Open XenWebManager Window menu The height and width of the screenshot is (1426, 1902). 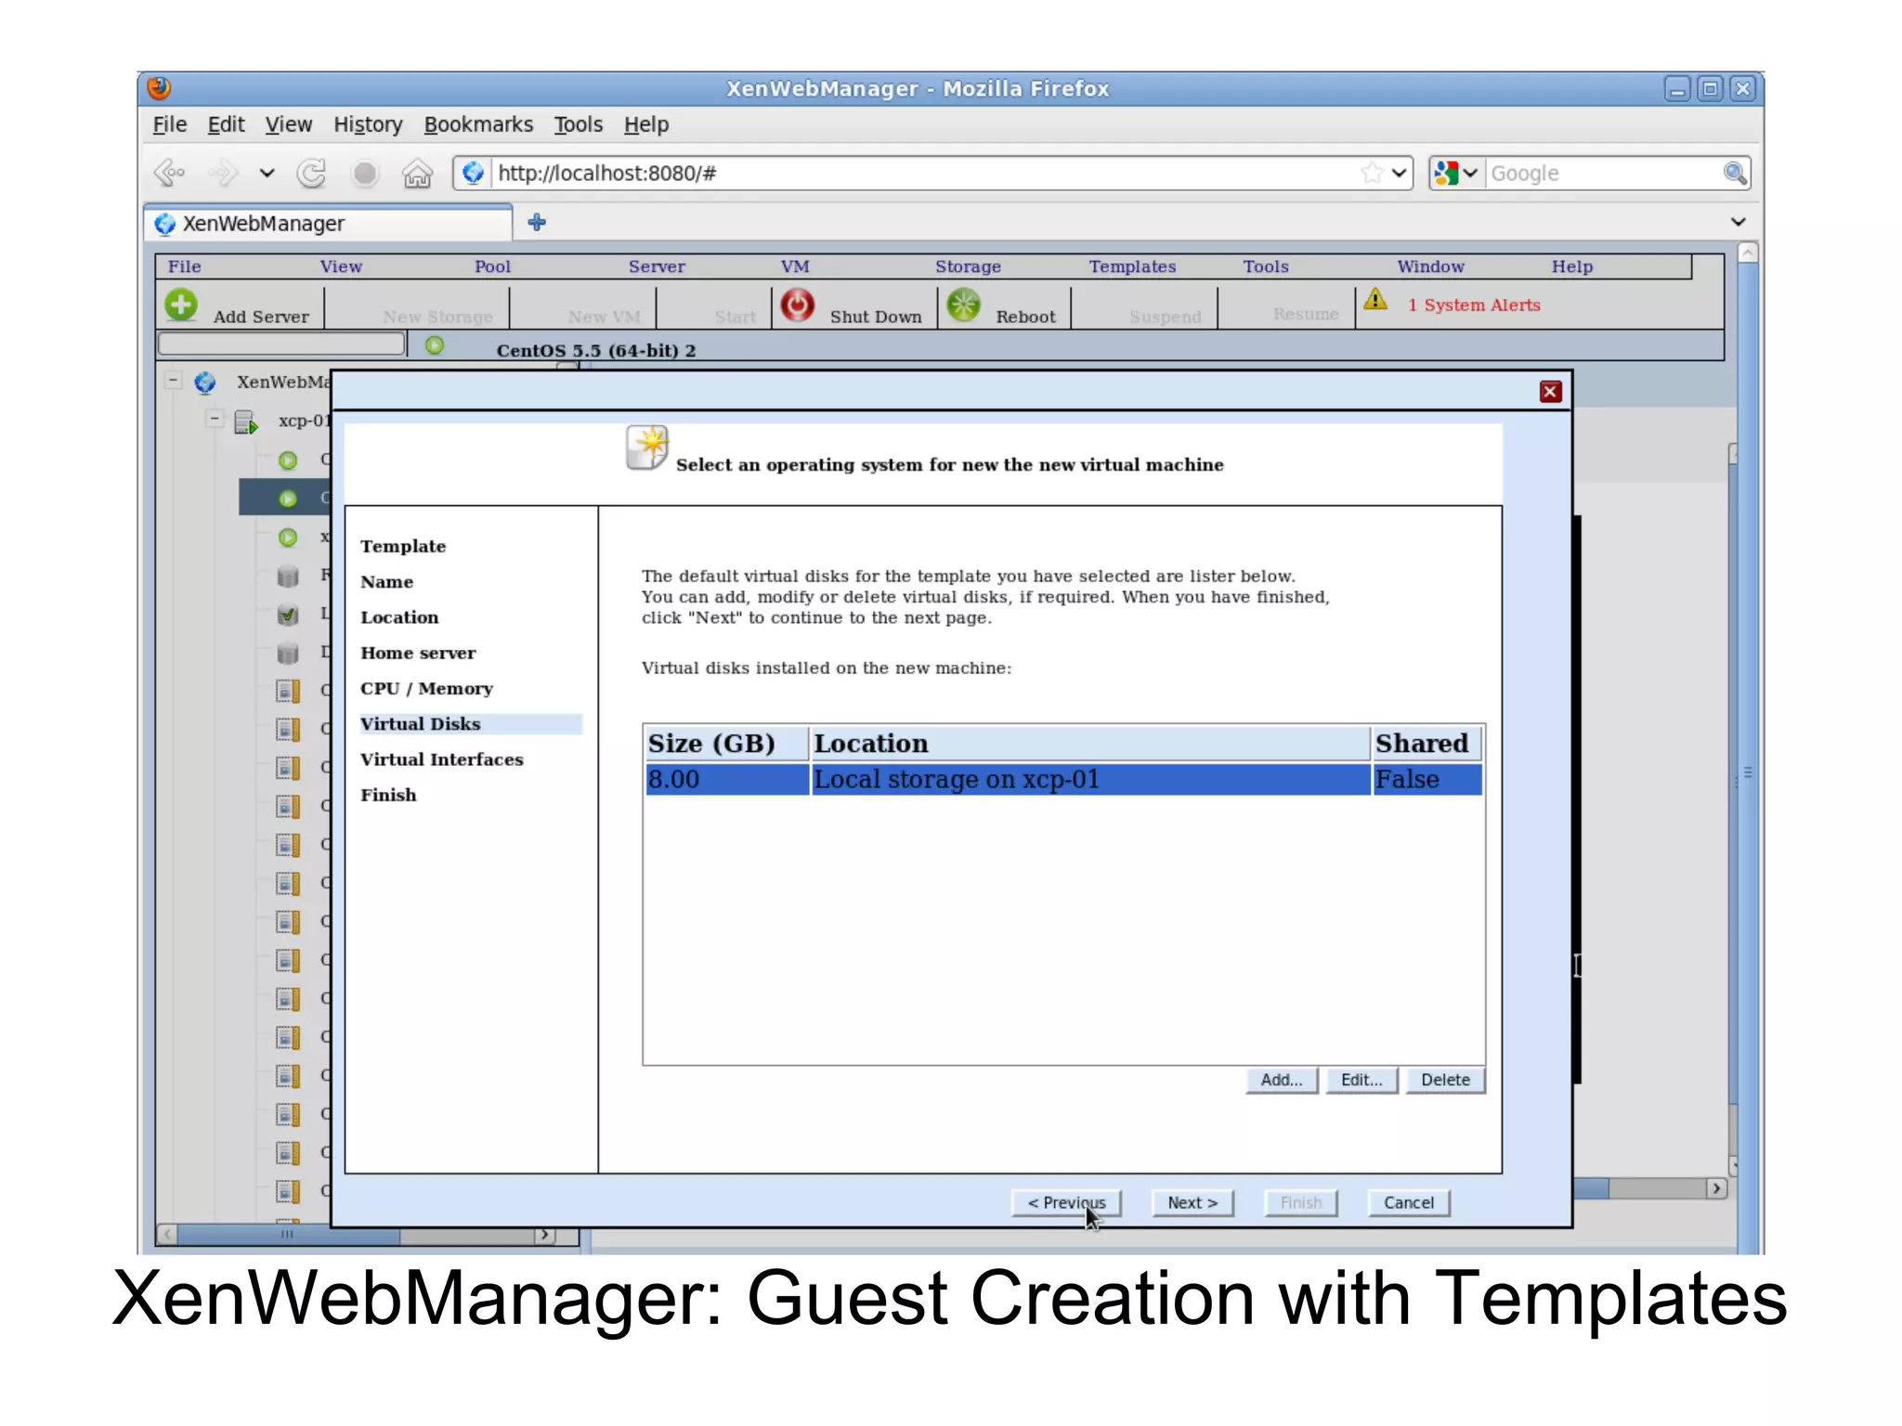(x=1430, y=266)
